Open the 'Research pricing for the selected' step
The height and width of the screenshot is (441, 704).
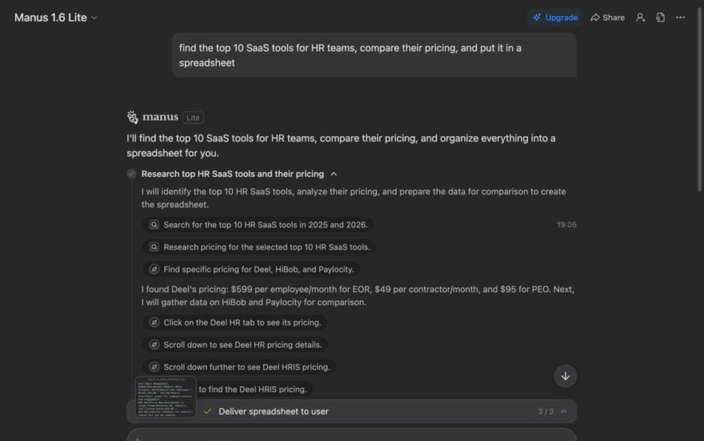pyautogui.click(x=259, y=247)
